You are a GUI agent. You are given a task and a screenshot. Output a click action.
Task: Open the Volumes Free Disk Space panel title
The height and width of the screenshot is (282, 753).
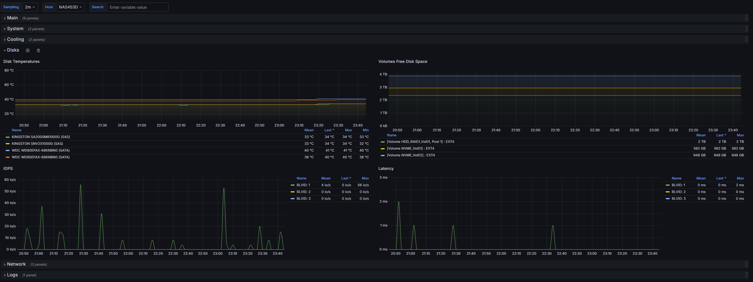(402, 61)
